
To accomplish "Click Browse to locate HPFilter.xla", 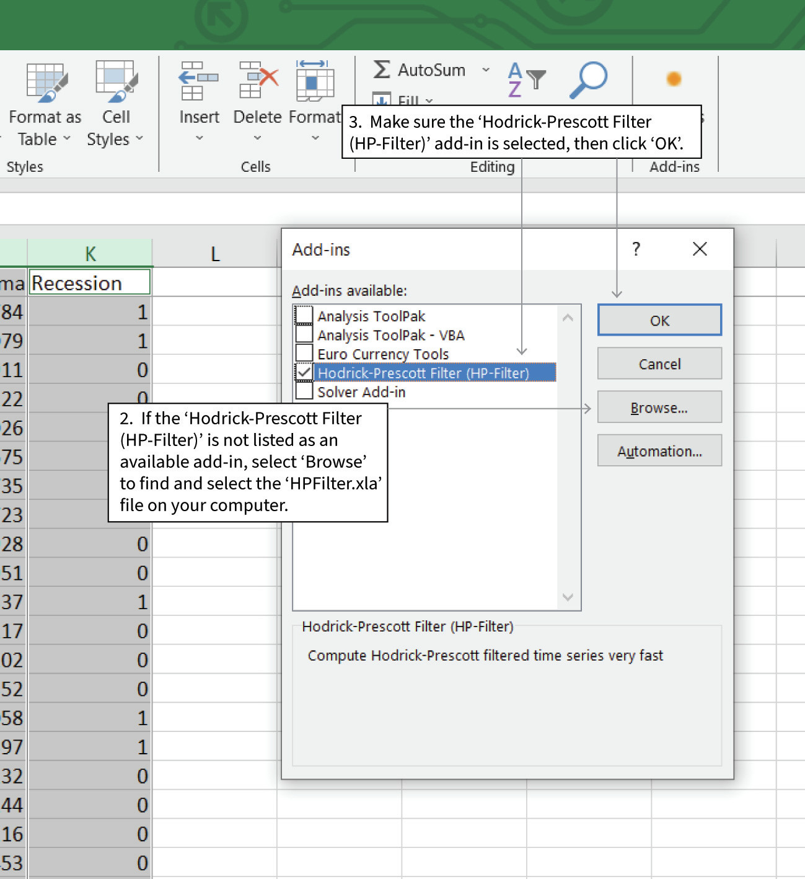I will pyautogui.click(x=659, y=407).
